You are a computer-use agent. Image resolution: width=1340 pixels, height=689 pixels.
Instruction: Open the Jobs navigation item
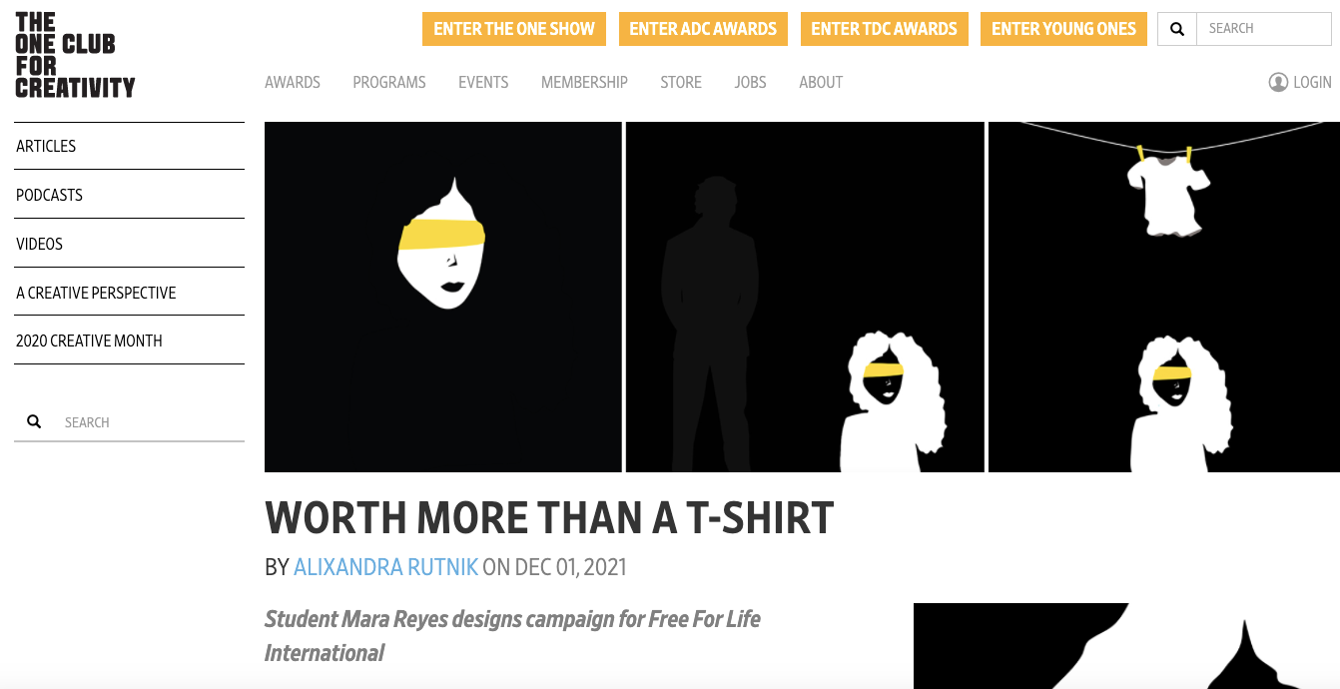751,82
